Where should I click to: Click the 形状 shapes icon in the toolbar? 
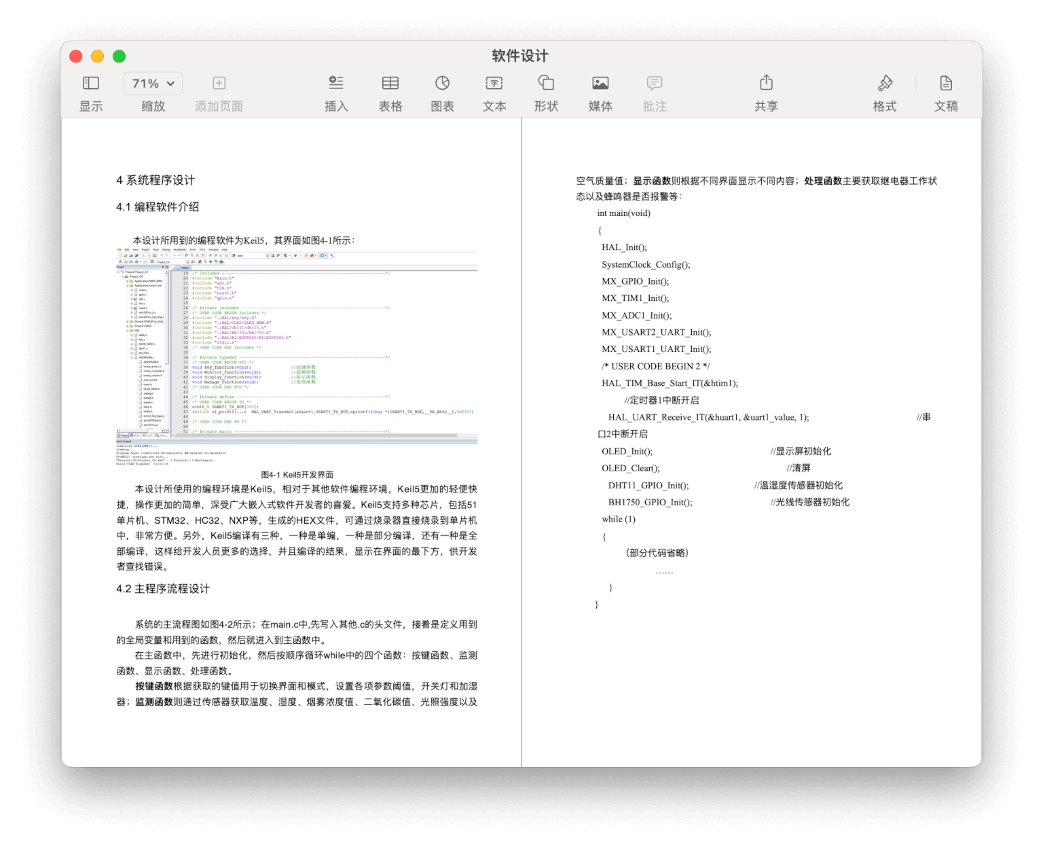point(546,92)
